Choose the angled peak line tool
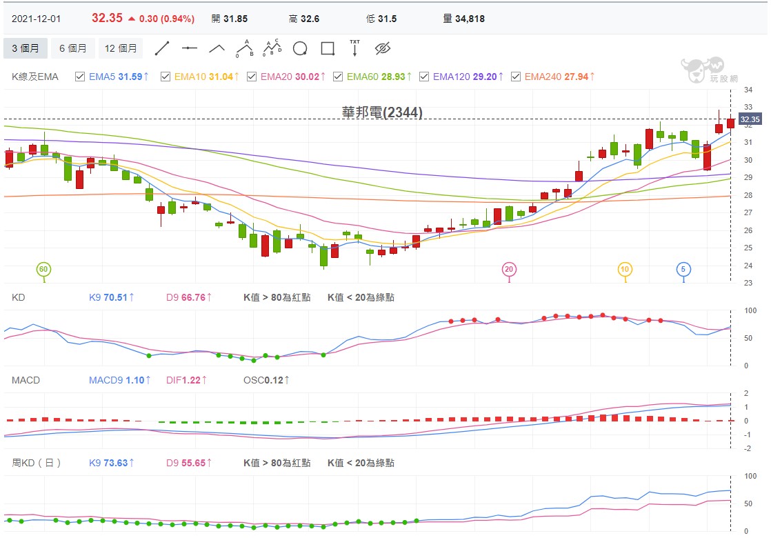 pos(217,48)
